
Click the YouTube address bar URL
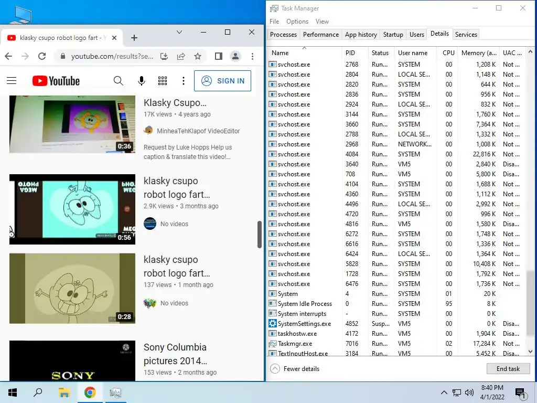(112, 56)
